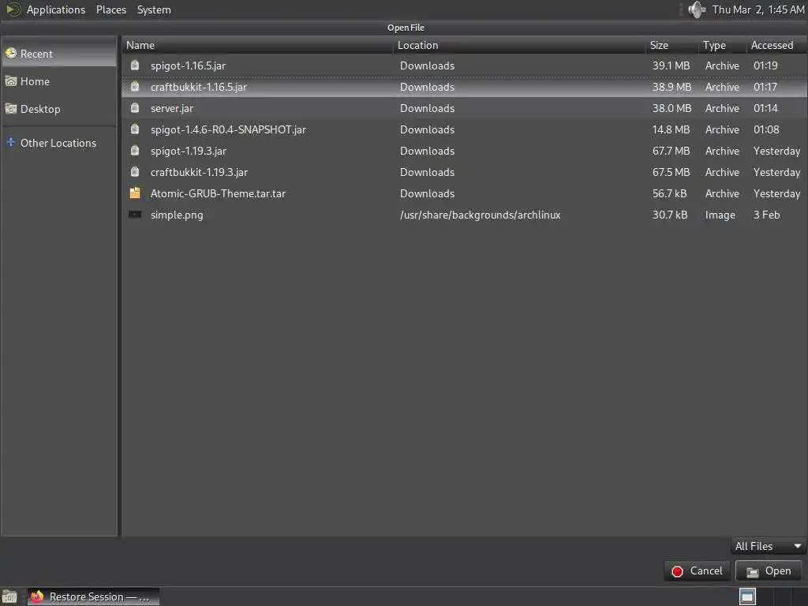Click the Image type cell of simple.png

click(720, 215)
